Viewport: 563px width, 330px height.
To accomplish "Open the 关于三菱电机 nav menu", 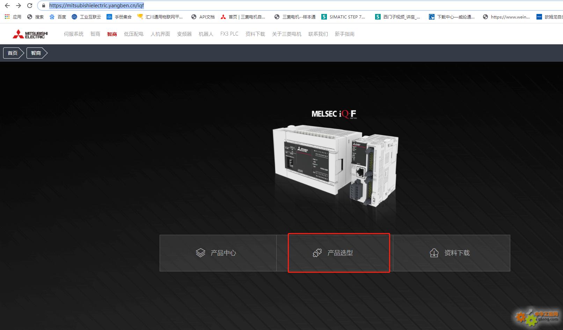I will click(x=287, y=34).
